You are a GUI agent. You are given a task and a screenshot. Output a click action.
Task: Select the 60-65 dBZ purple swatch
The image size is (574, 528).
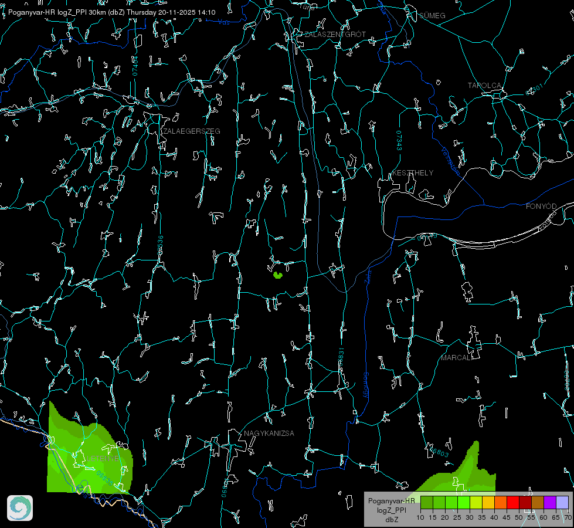point(550,502)
